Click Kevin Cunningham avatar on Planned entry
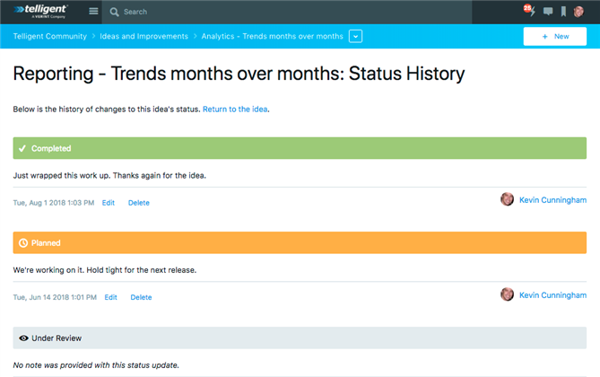The width and height of the screenshot is (600, 377). tap(507, 294)
